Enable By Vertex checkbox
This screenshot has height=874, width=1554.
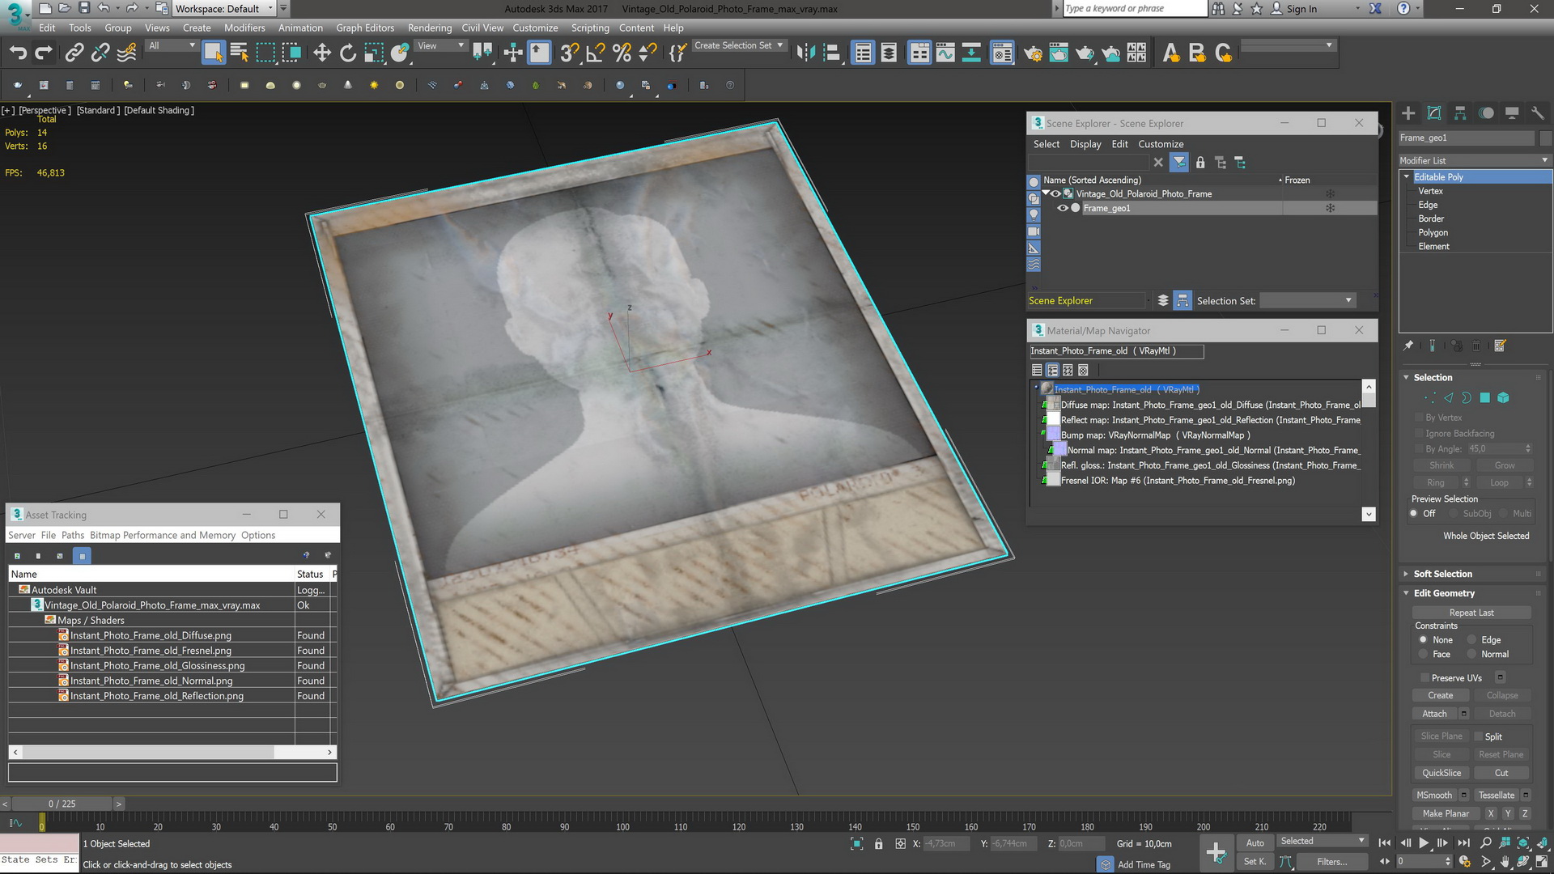(x=1419, y=418)
